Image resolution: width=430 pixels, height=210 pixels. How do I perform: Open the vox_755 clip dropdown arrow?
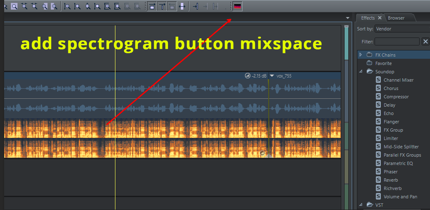tap(272, 76)
